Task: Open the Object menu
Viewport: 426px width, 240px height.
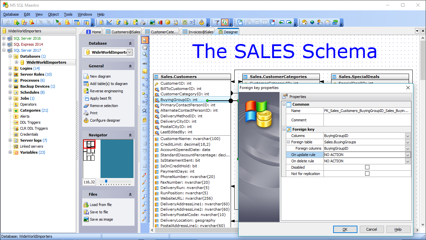Action: pos(53,14)
